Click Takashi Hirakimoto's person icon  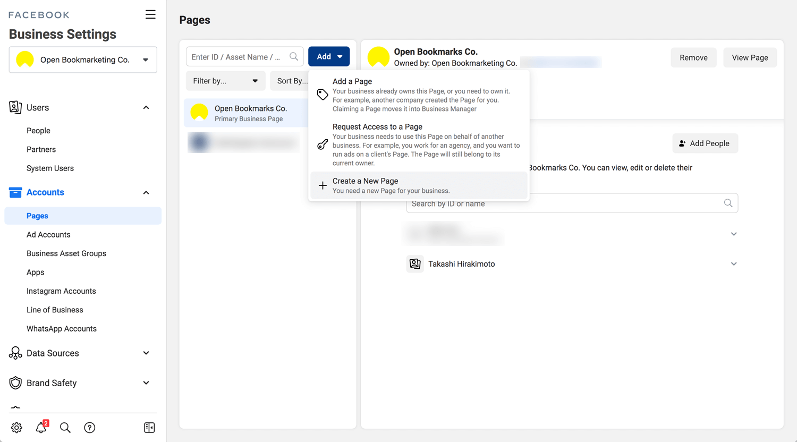pos(415,263)
